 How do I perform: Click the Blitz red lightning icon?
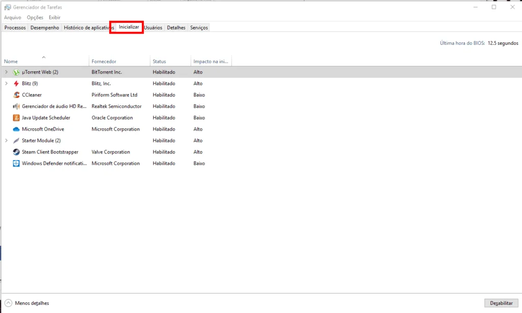coord(16,84)
